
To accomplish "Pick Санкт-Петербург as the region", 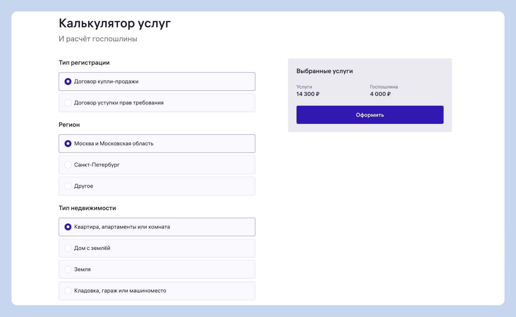I will coord(68,165).
